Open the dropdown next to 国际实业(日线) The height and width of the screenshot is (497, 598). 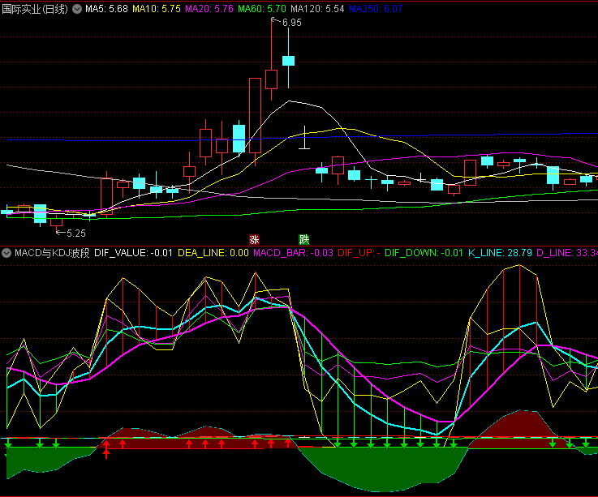[76, 9]
